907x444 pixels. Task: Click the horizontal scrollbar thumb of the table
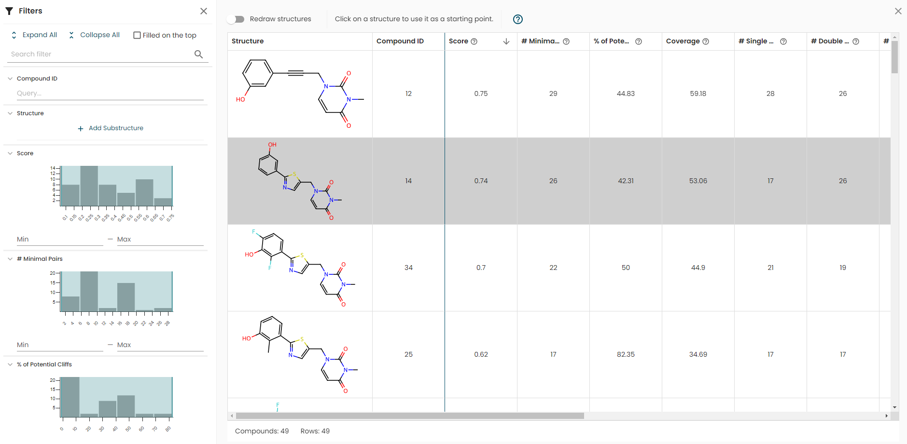pyautogui.click(x=410, y=416)
